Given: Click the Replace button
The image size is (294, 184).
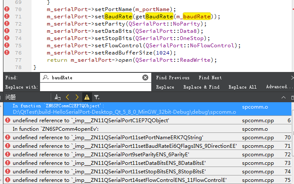Looking at the screenshot, I should (x=165, y=87).
